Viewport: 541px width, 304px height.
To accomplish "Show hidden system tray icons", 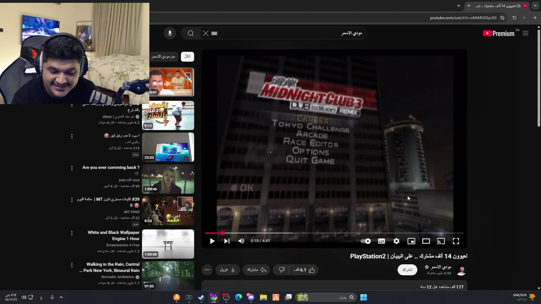I will [x=61, y=297].
